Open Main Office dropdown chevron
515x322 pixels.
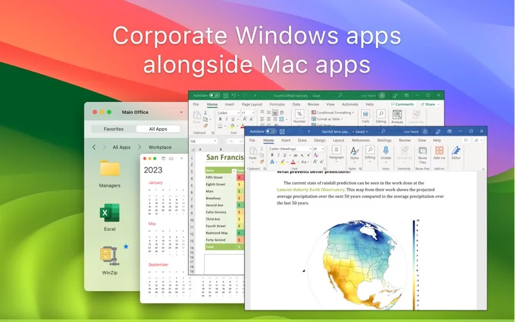tap(182, 112)
